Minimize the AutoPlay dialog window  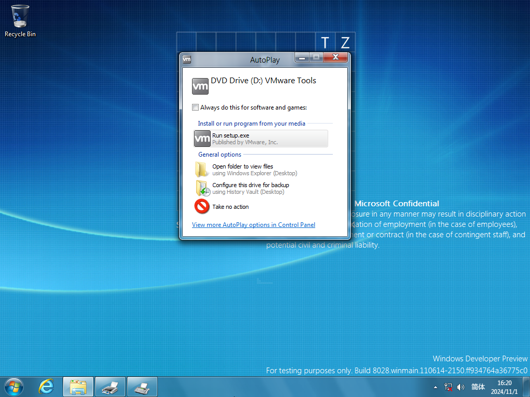302,58
